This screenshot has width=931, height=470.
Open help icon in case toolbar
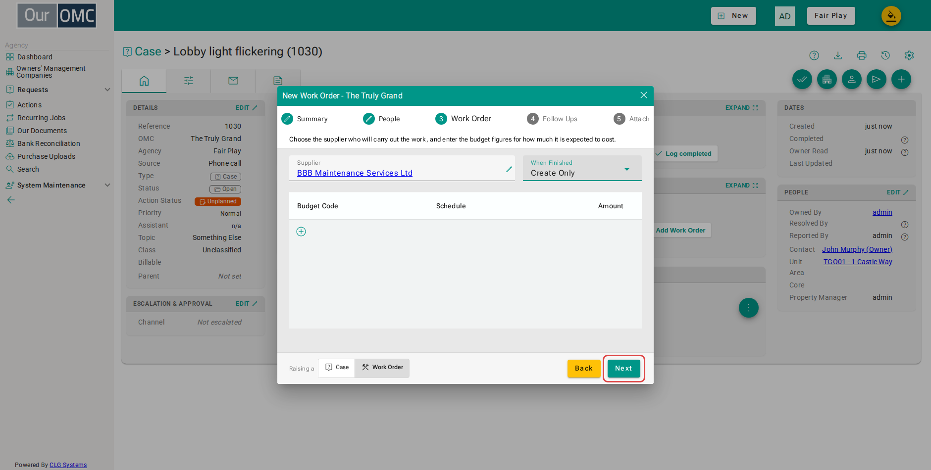pos(814,55)
